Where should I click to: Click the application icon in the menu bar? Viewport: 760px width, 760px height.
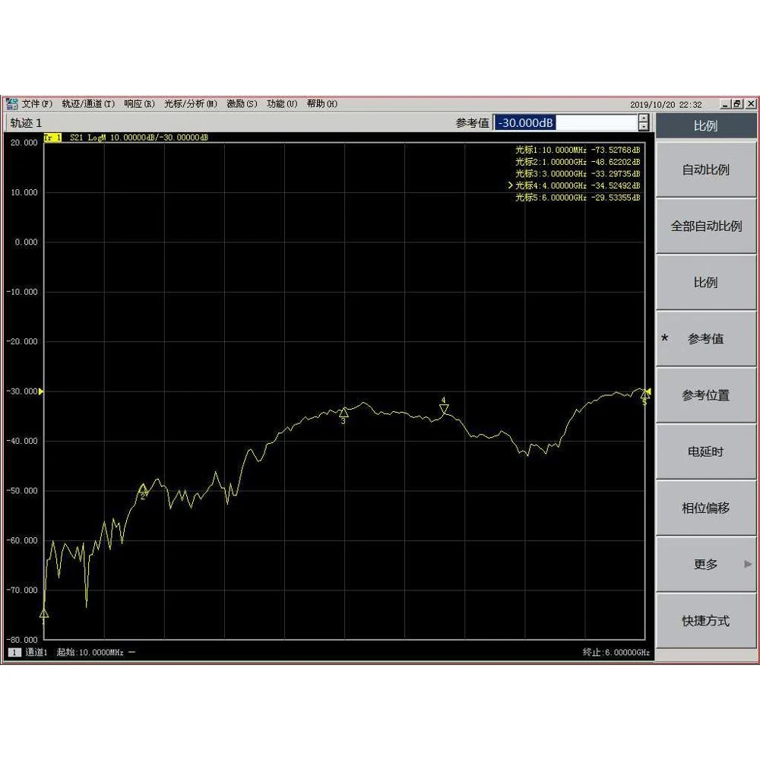(x=11, y=103)
